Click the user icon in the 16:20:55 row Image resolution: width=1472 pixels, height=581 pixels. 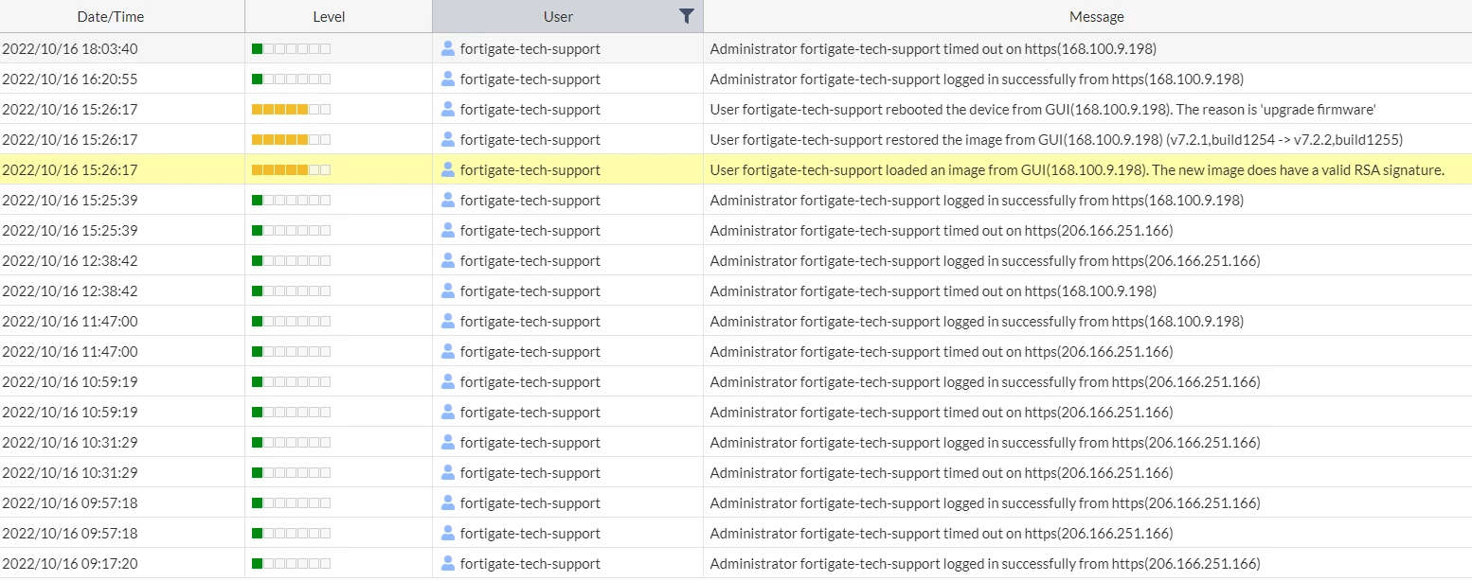click(x=448, y=79)
